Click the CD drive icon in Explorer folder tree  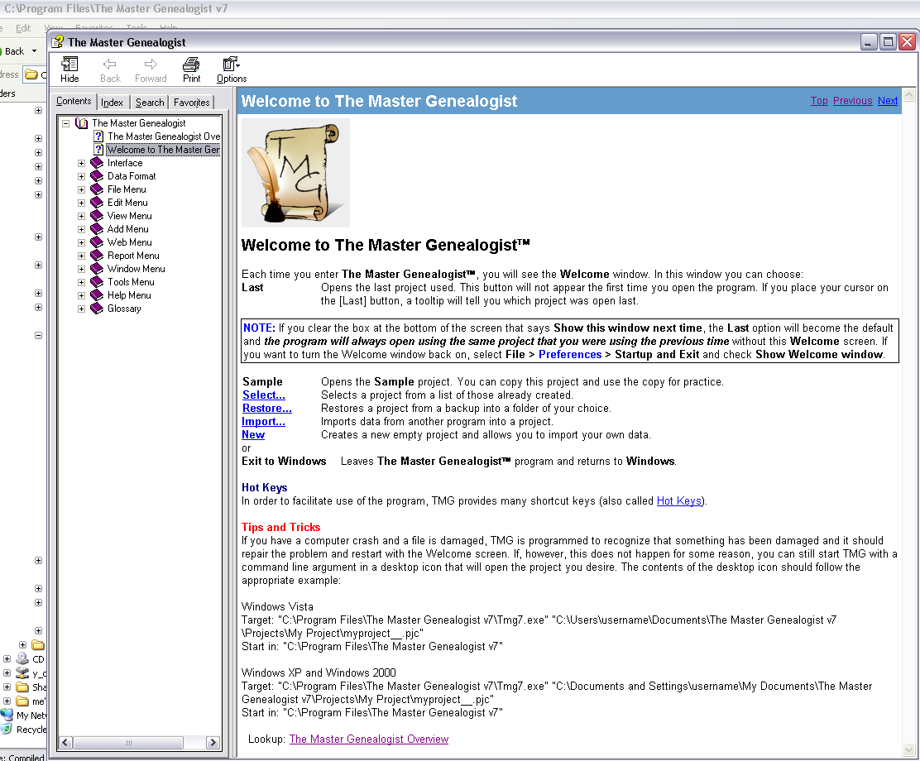22,659
